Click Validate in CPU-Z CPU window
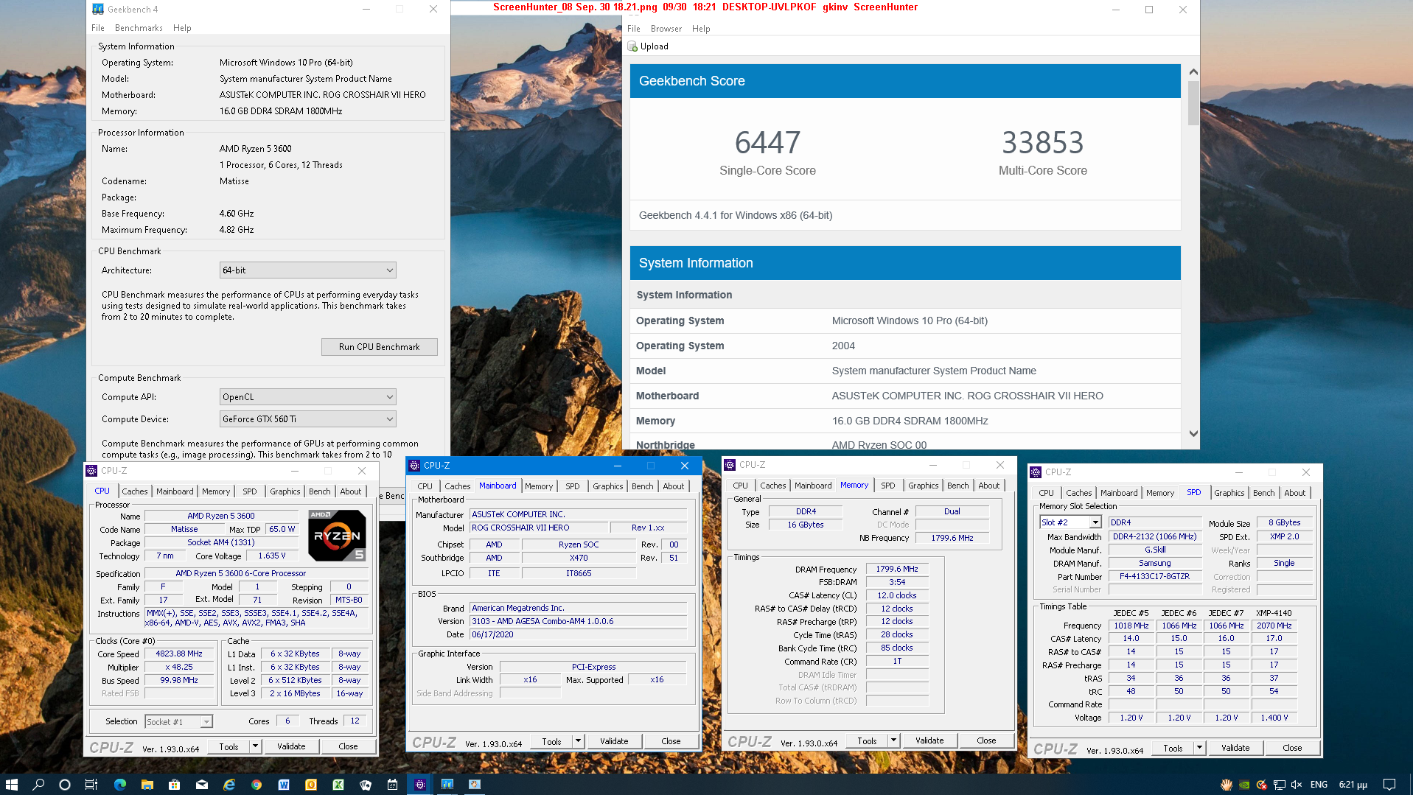1413x795 pixels. pyautogui.click(x=291, y=746)
